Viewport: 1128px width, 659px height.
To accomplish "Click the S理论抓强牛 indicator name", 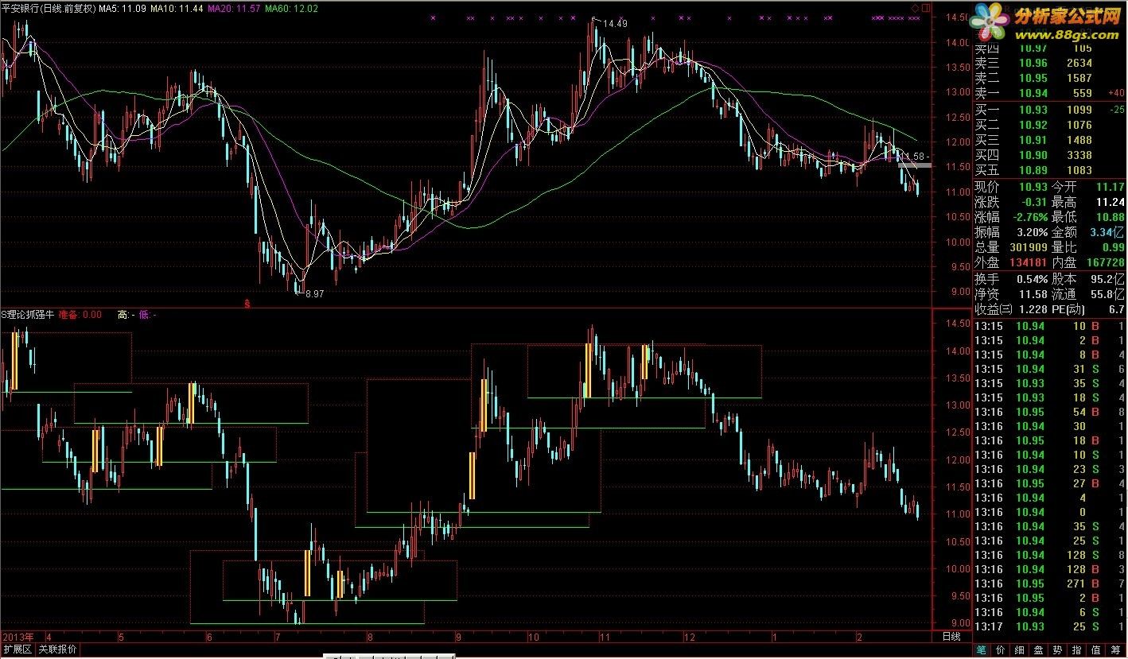I will tap(27, 315).
